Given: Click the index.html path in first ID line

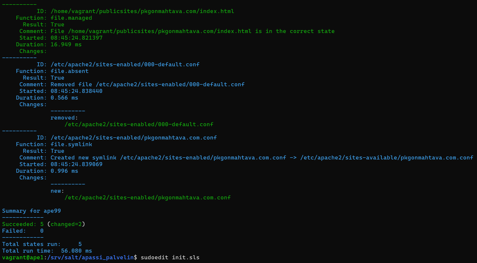Looking at the screenshot, I should pos(142,11).
